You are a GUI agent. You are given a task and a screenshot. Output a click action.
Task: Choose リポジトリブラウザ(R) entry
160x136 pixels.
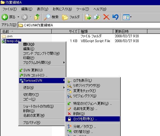coord(93,86)
